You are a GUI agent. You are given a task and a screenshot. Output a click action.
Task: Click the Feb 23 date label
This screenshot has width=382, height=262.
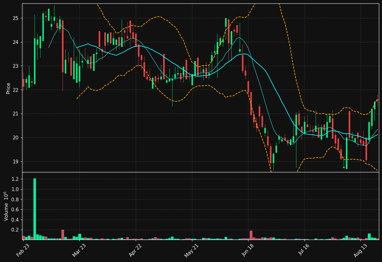[23, 250]
